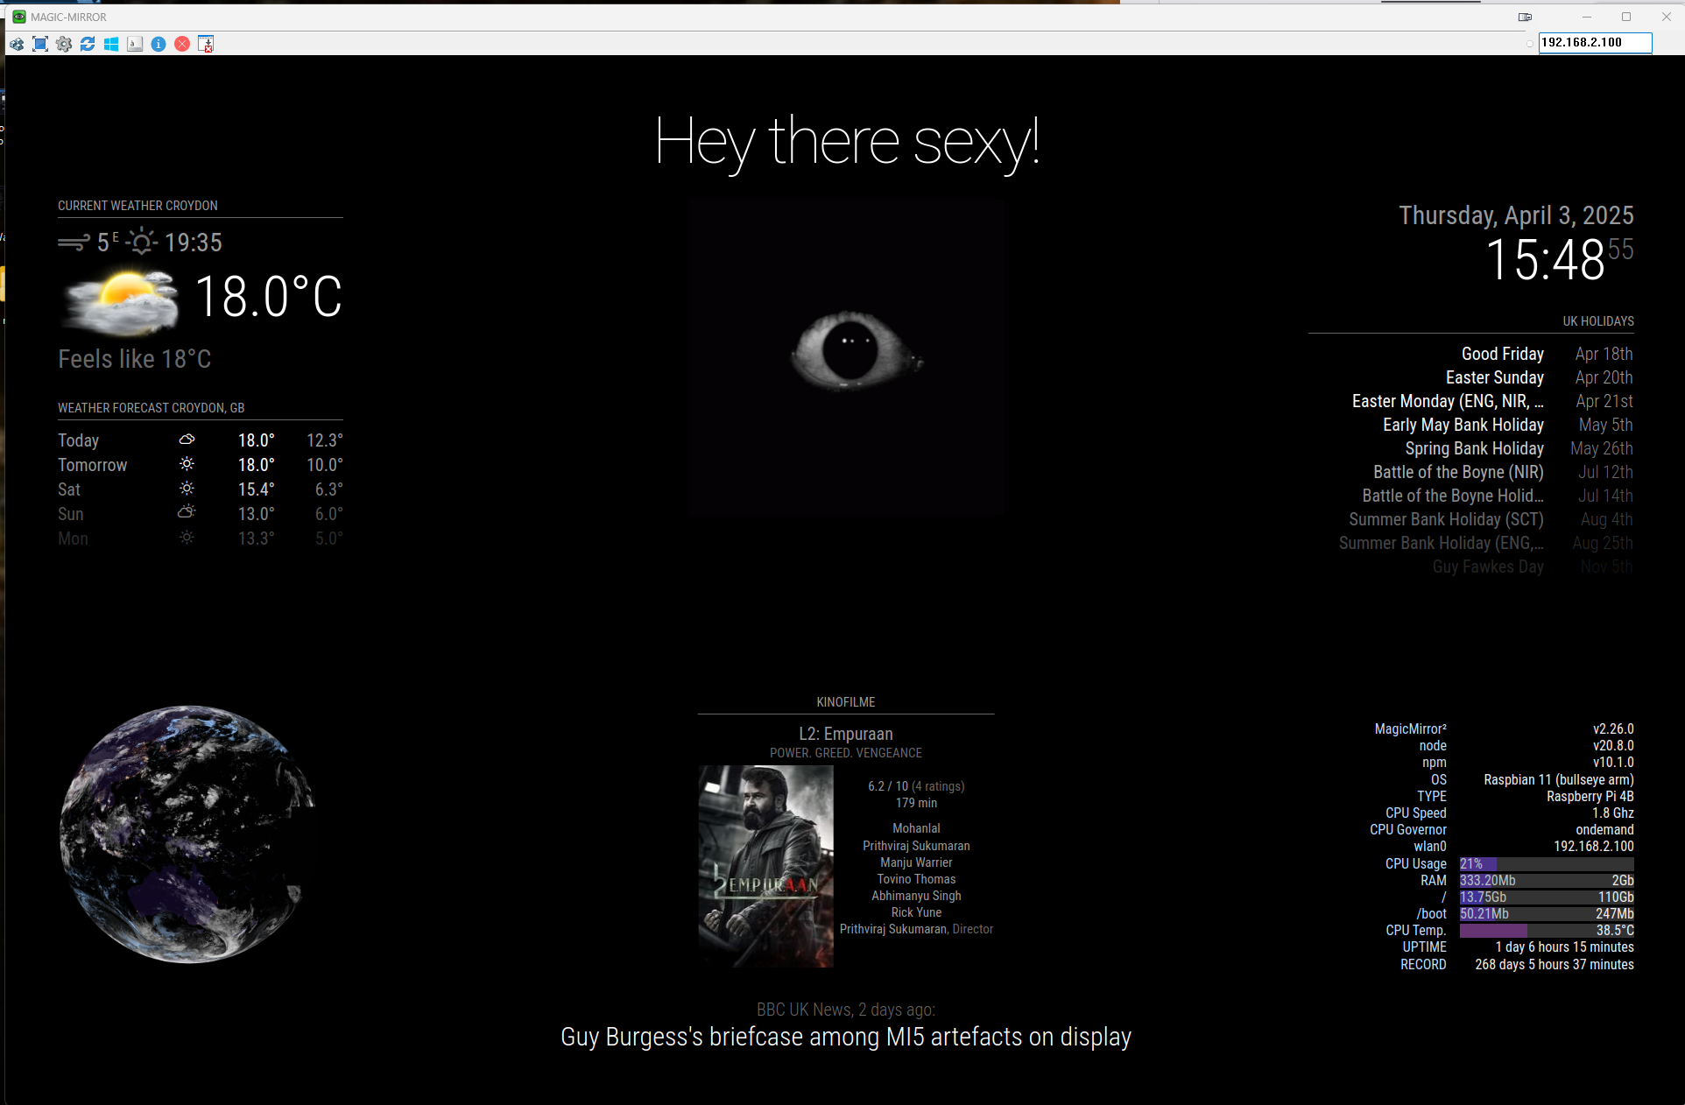Click the L2: Empuraan movie poster
The image size is (1685, 1105).
point(765,866)
